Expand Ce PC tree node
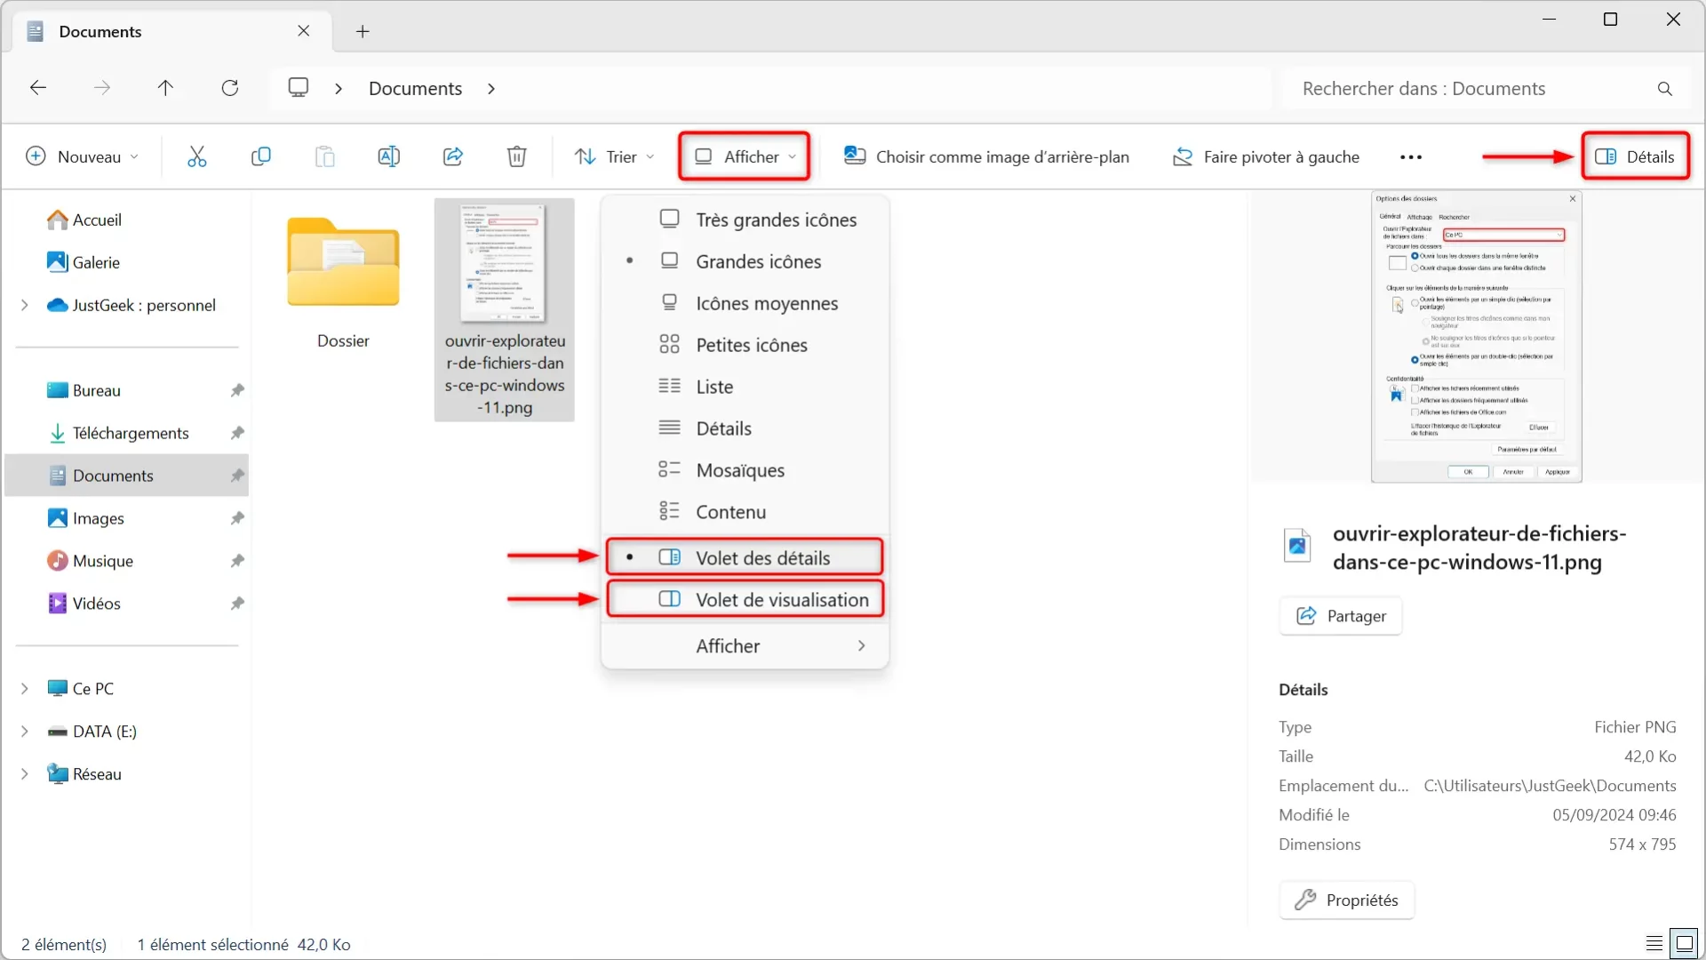The height and width of the screenshot is (960, 1706). (24, 689)
